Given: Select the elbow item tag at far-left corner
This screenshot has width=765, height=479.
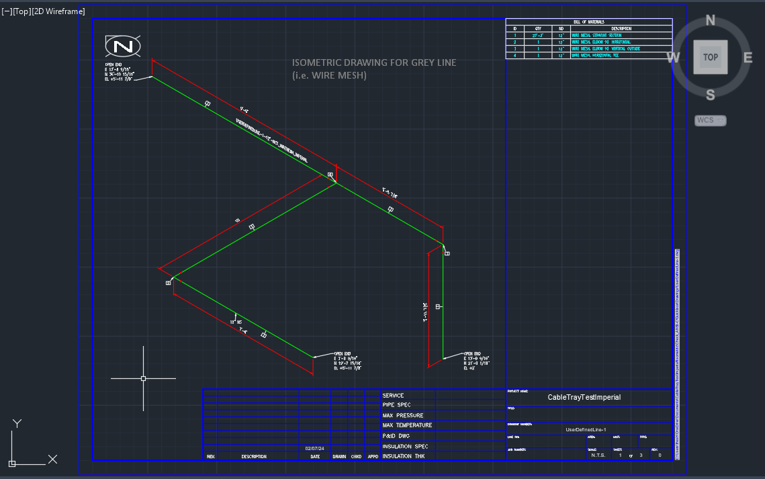Looking at the screenshot, I should tap(169, 283).
